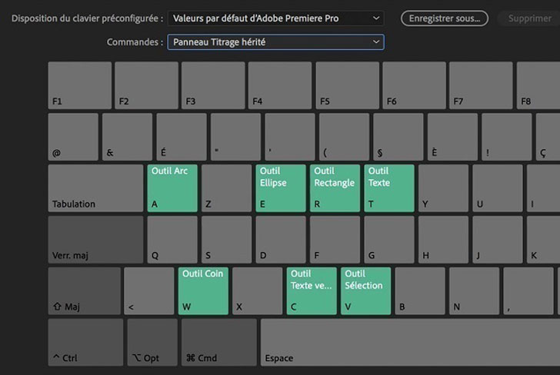Viewport: 560px width, 375px height.
Task: Click the F5 function key
Action: pos(347,85)
